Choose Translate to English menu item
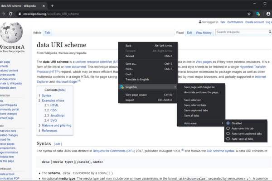The width and height of the screenshot is (272, 181). point(148,79)
